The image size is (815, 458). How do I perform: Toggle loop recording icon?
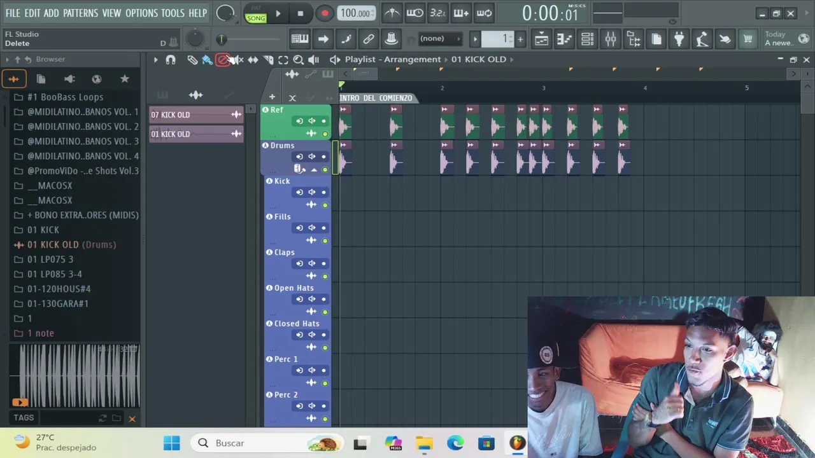point(484,13)
